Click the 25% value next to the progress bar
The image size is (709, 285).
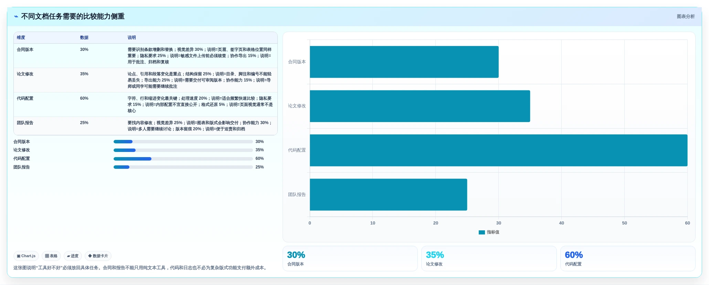260,167
